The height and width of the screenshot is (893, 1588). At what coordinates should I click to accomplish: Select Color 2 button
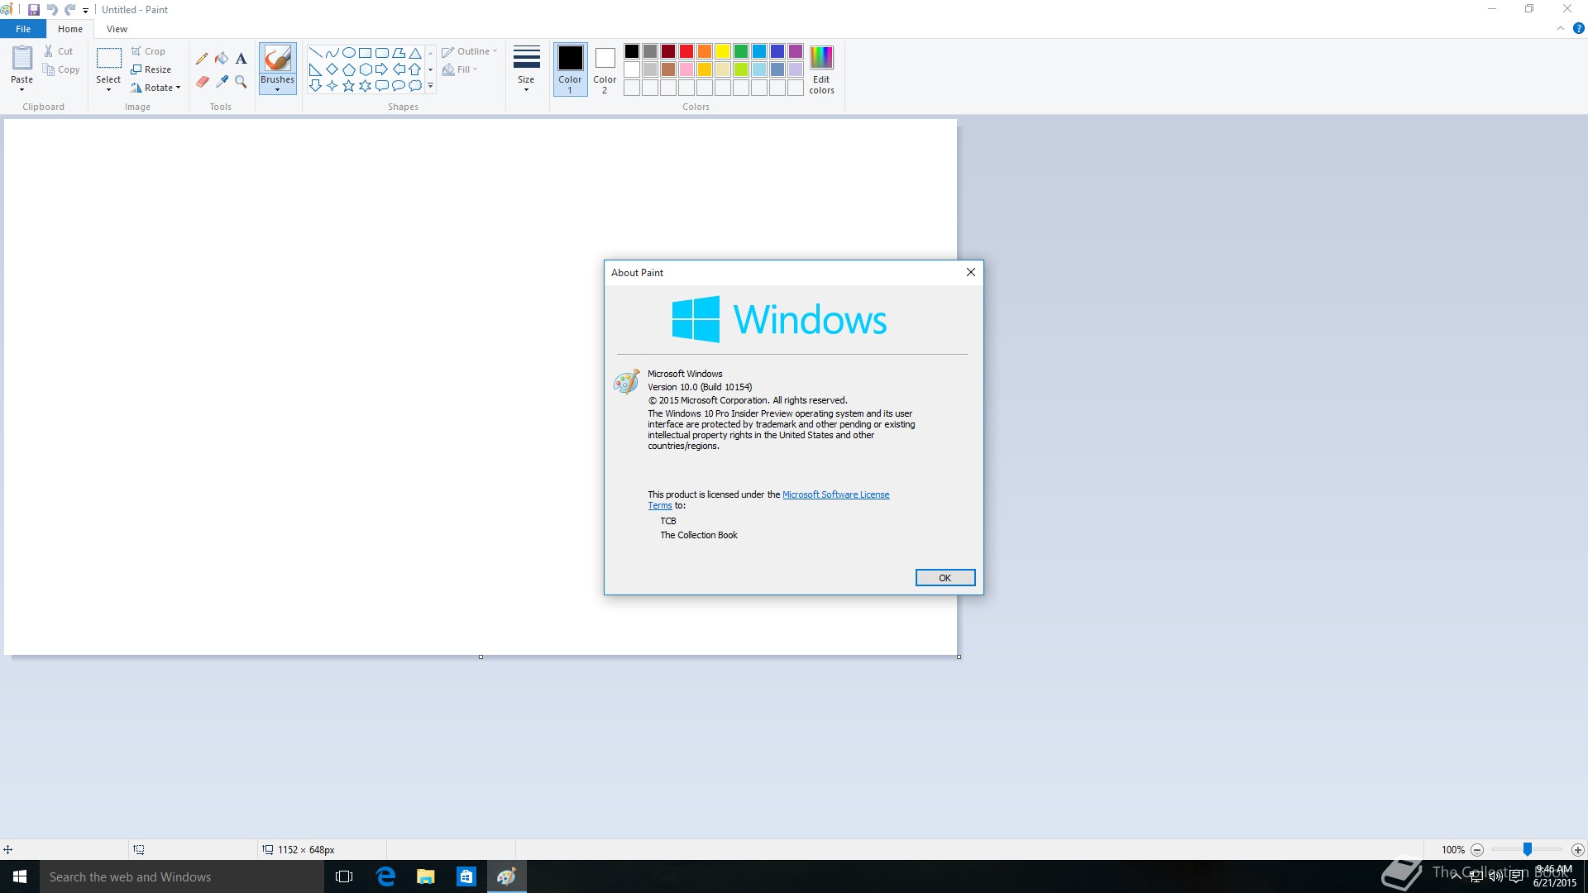[605, 69]
